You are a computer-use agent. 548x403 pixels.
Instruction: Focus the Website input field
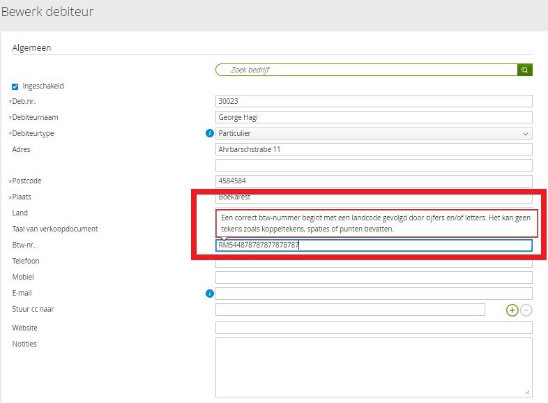tap(374, 328)
